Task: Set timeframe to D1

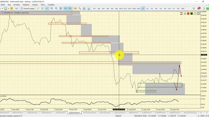Action: [x=174, y=8]
